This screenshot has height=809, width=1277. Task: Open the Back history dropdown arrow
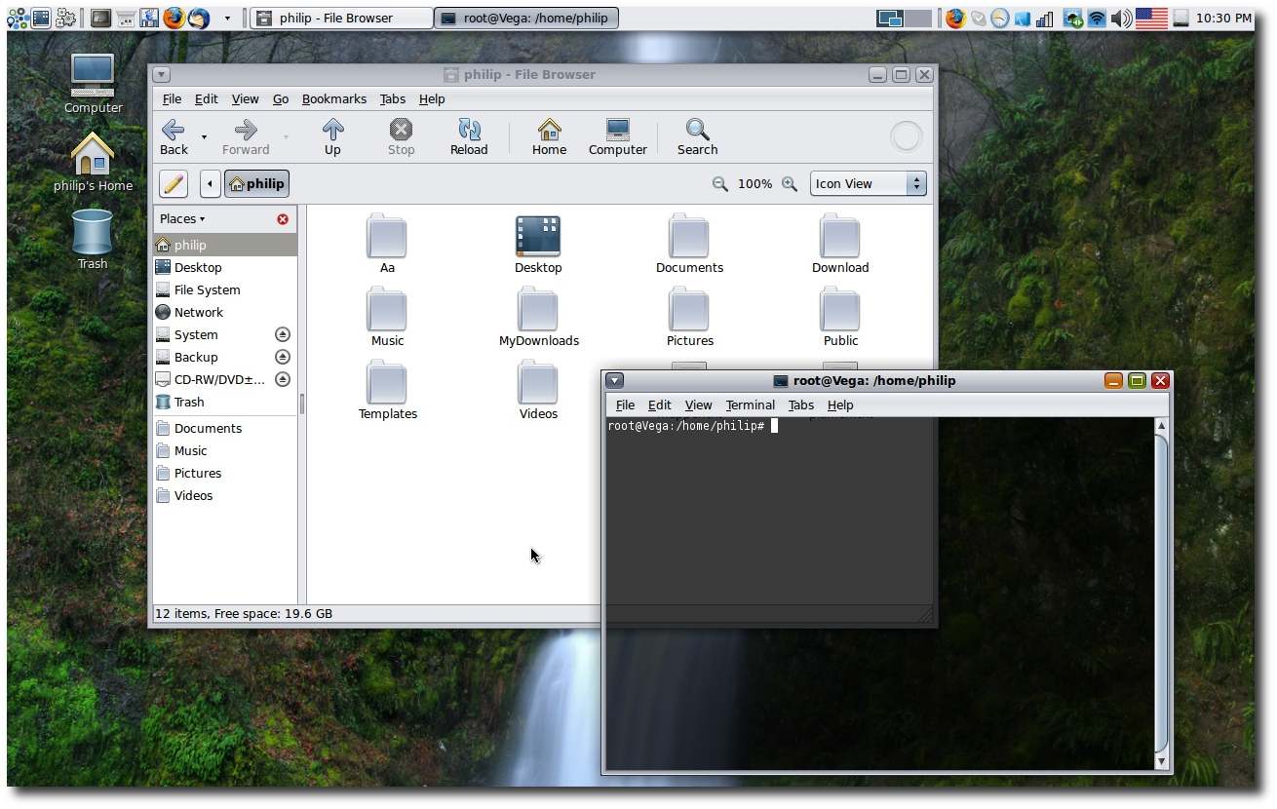[x=204, y=137]
